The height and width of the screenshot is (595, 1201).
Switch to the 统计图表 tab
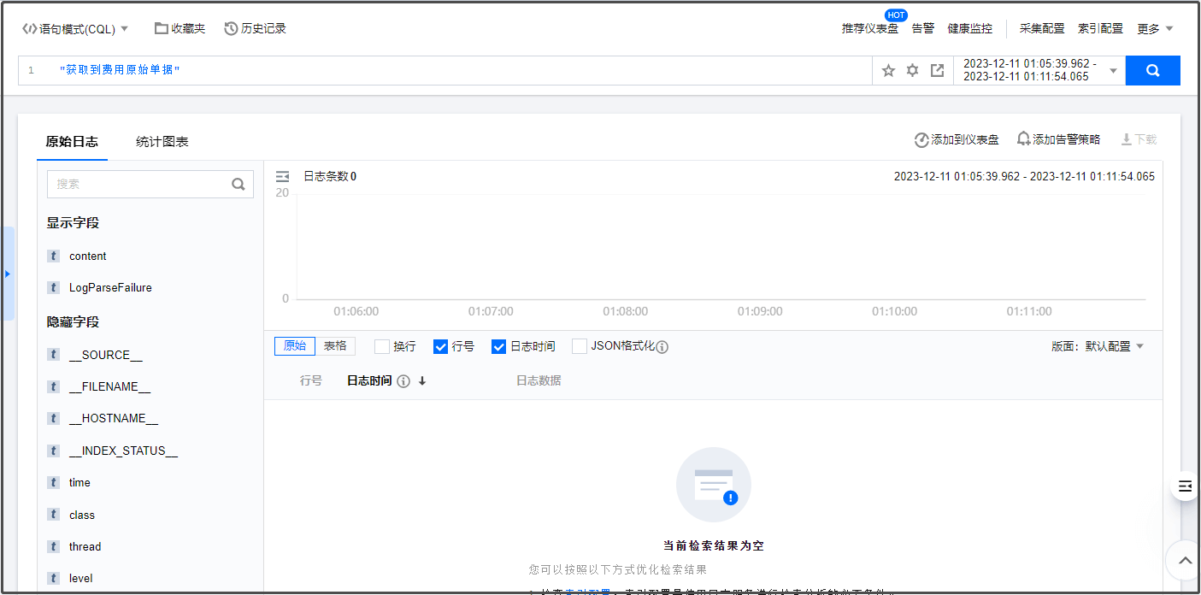[x=162, y=142]
